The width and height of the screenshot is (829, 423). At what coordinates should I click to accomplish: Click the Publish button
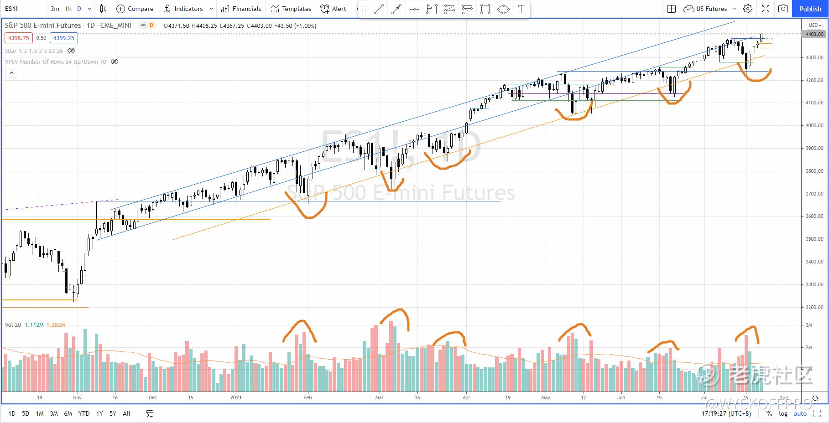coord(810,9)
